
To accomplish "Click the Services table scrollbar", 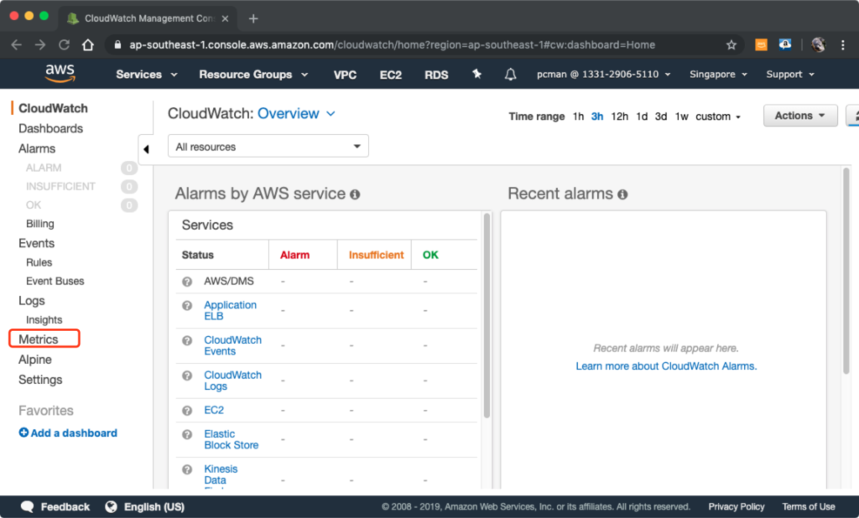I will tap(487, 315).
